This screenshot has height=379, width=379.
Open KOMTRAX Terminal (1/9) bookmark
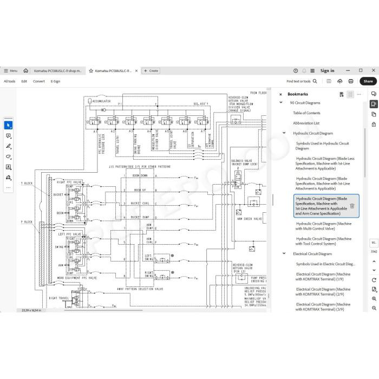click(323, 277)
